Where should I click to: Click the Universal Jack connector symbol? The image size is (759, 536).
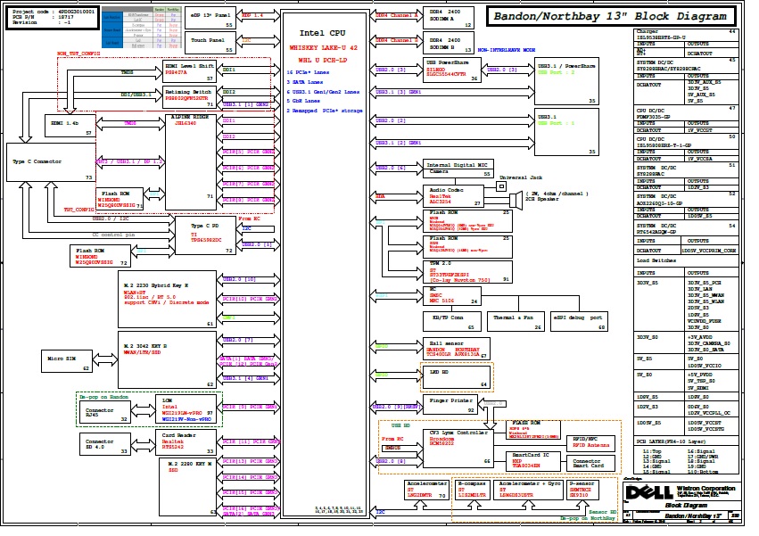(x=502, y=186)
